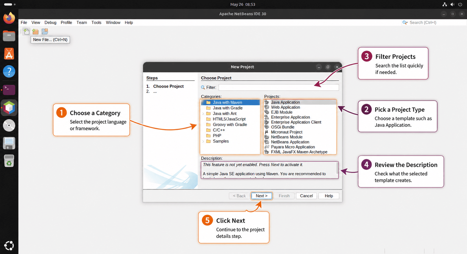The height and width of the screenshot is (254, 467).
Task: Select Enterprise Application Client project
Action: click(296, 122)
